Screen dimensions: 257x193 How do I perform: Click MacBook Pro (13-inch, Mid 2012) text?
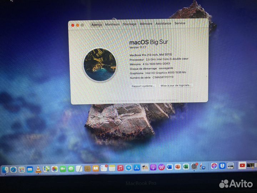pyautogui.click(x=151, y=55)
